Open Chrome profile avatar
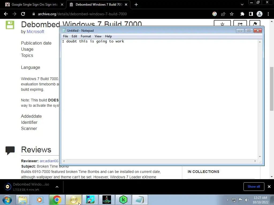This screenshot has height=205, width=274. (260, 14)
